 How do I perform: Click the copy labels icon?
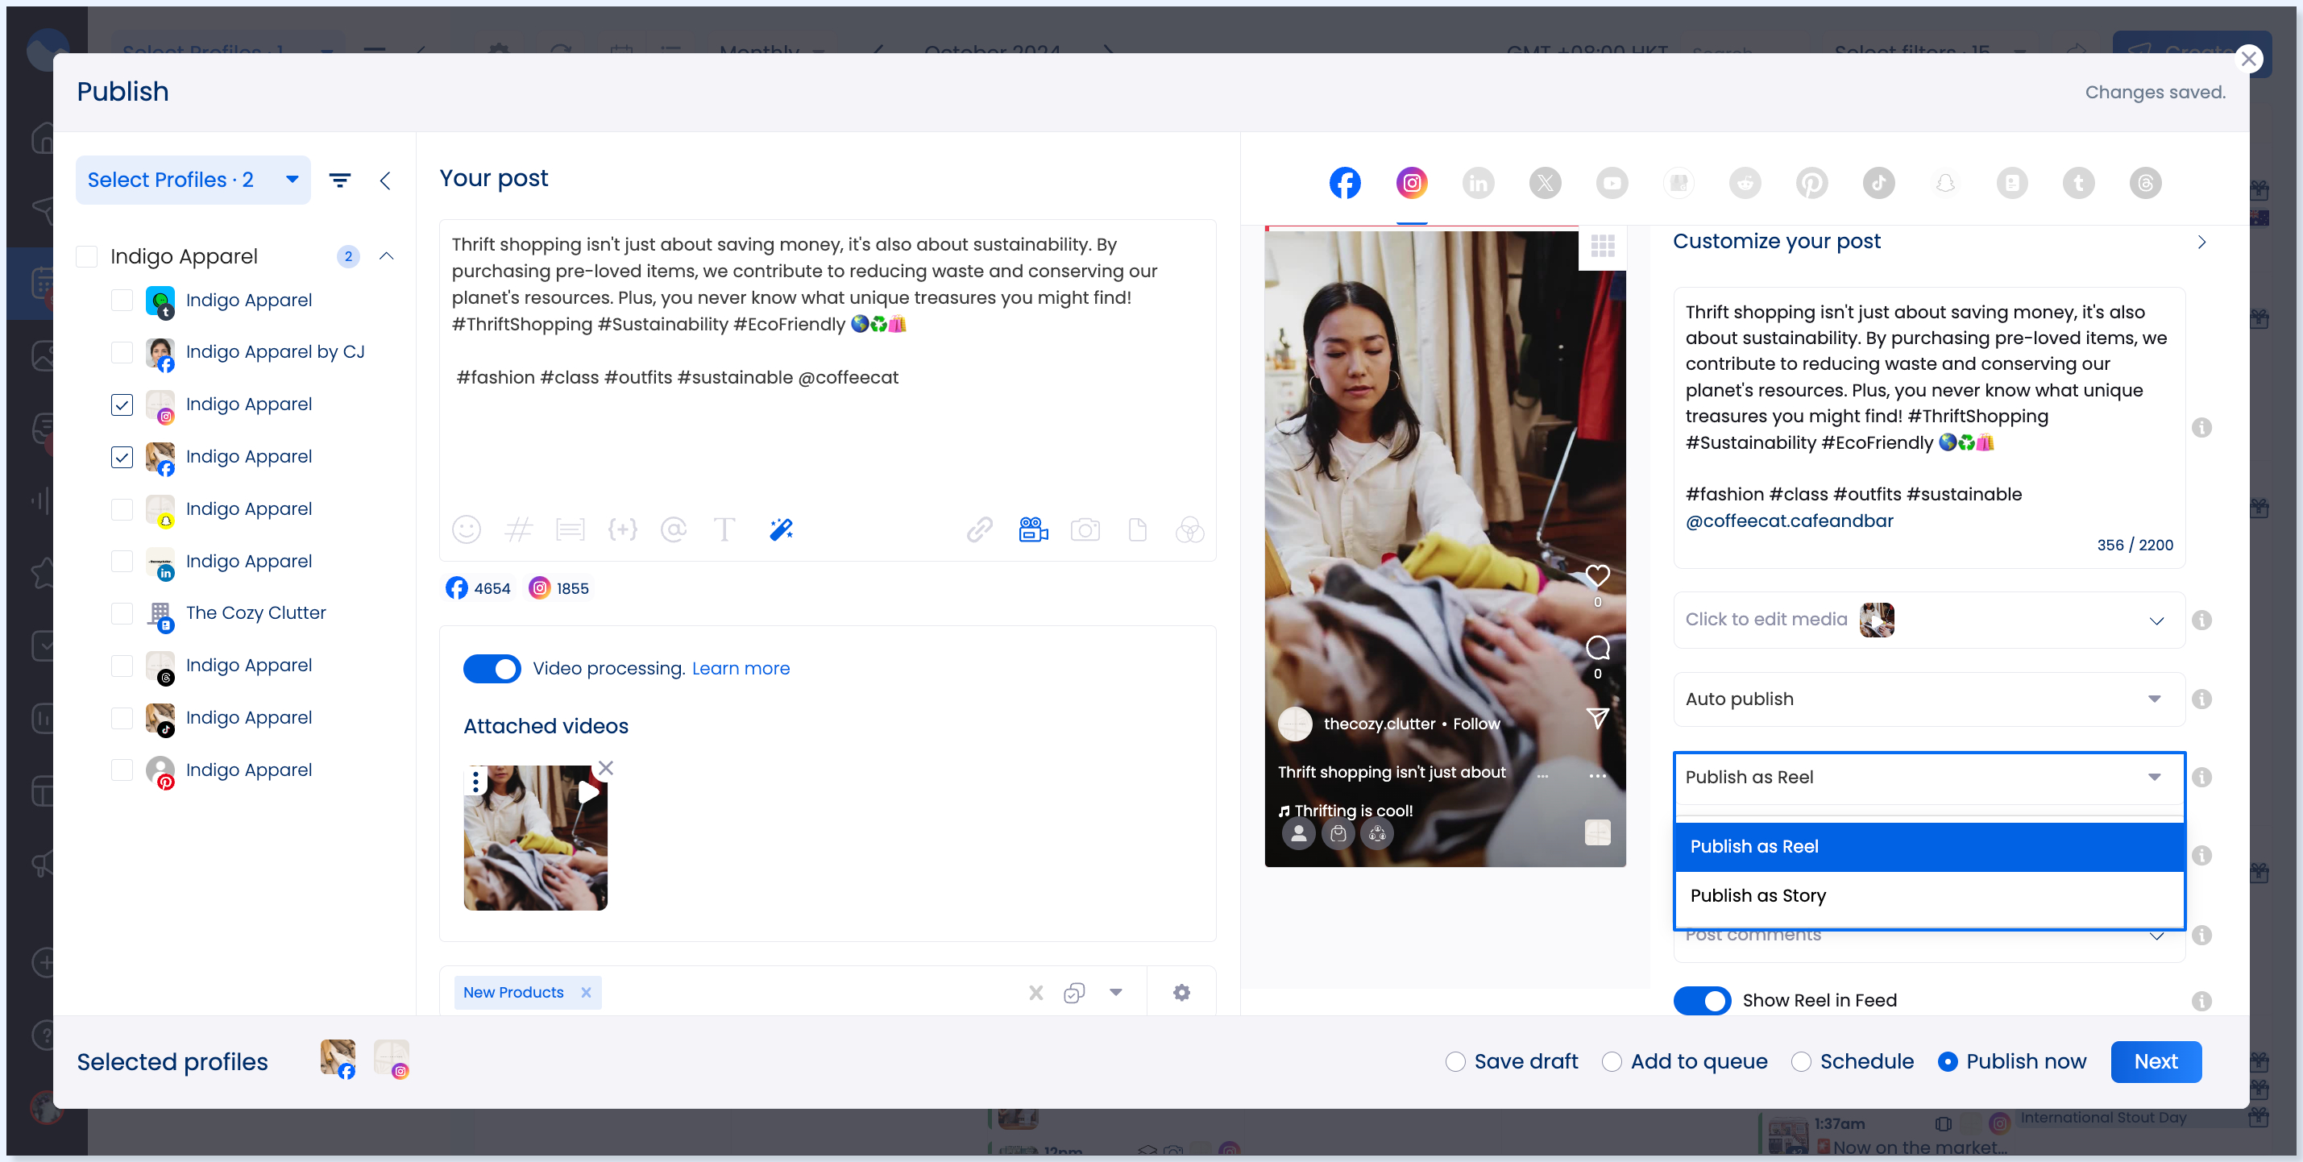1073,992
